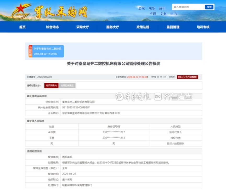Focus the 输入查询内容 search field
226x191 pixels.
tap(188, 7)
